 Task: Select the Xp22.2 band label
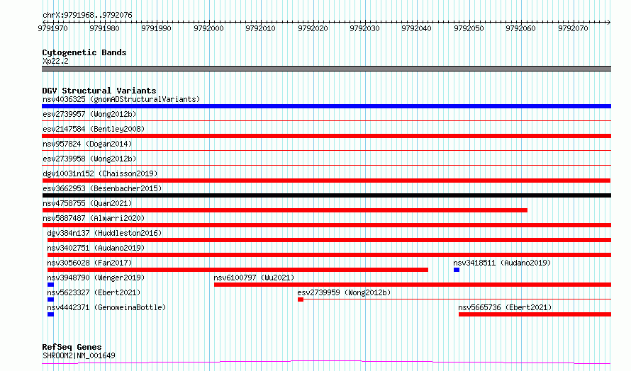pos(55,61)
